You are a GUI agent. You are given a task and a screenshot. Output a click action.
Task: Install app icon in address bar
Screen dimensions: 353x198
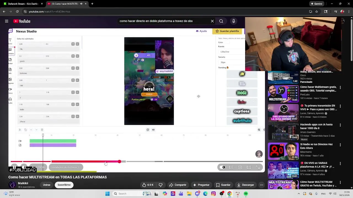tap(311, 12)
